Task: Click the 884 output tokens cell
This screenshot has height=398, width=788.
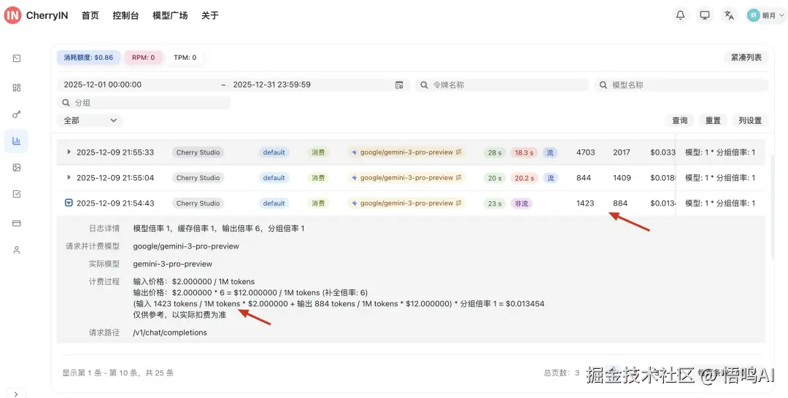Action: pyautogui.click(x=620, y=203)
